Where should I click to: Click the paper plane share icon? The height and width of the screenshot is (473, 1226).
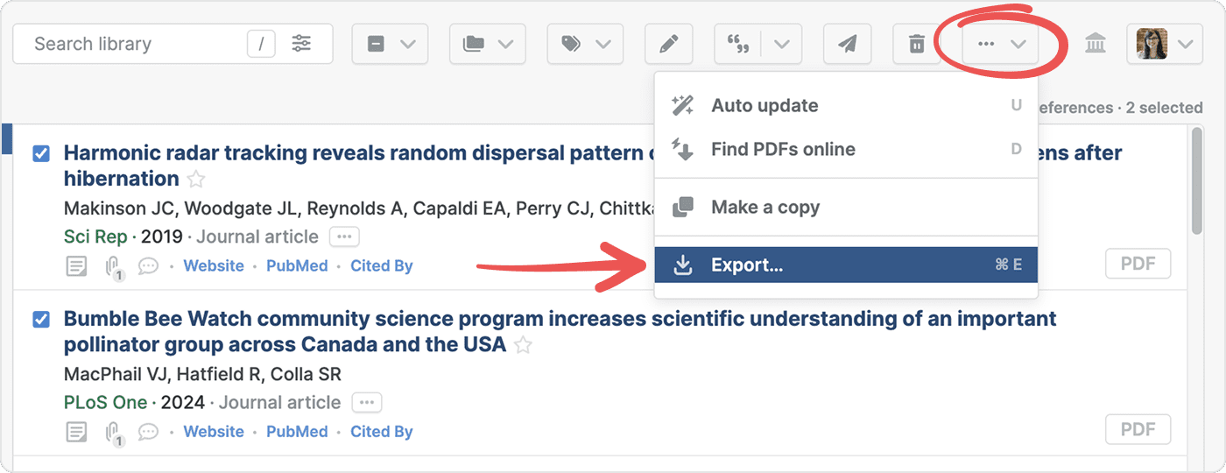847,44
